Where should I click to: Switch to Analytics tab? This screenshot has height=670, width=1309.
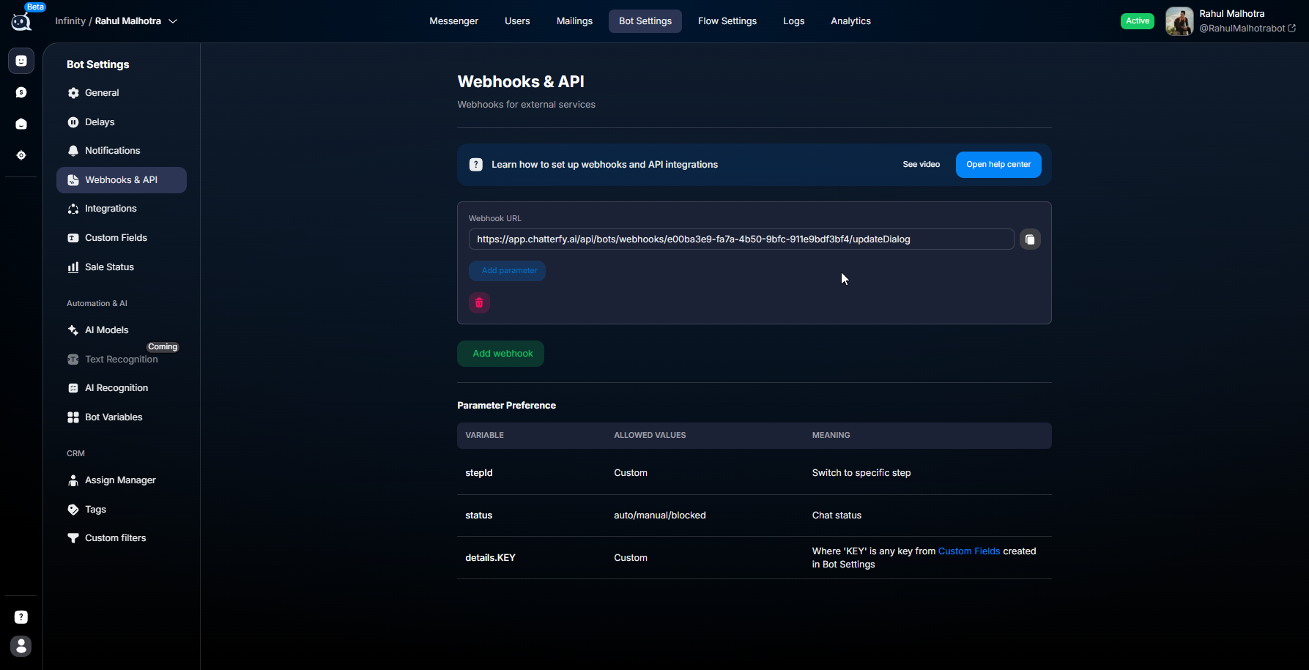pyautogui.click(x=850, y=21)
